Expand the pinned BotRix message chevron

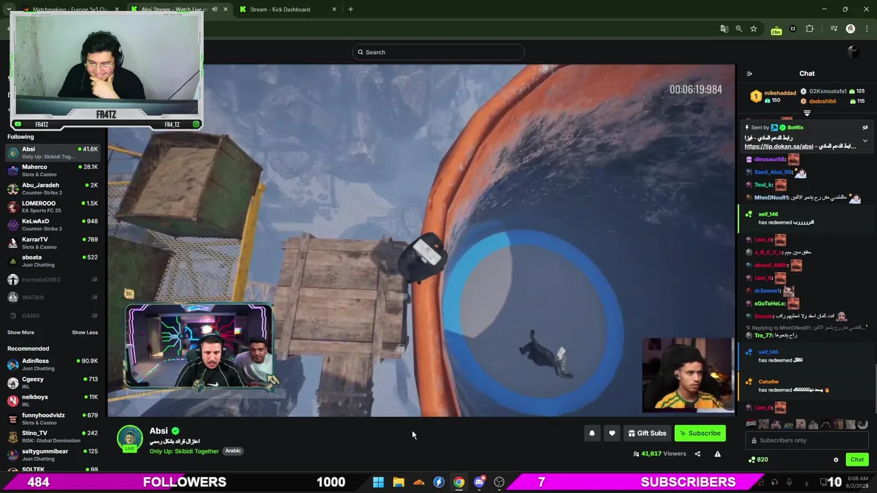pyautogui.click(x=865, y=141)
